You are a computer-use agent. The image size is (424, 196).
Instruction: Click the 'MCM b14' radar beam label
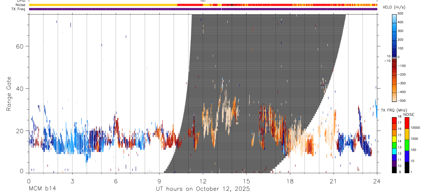42,189
